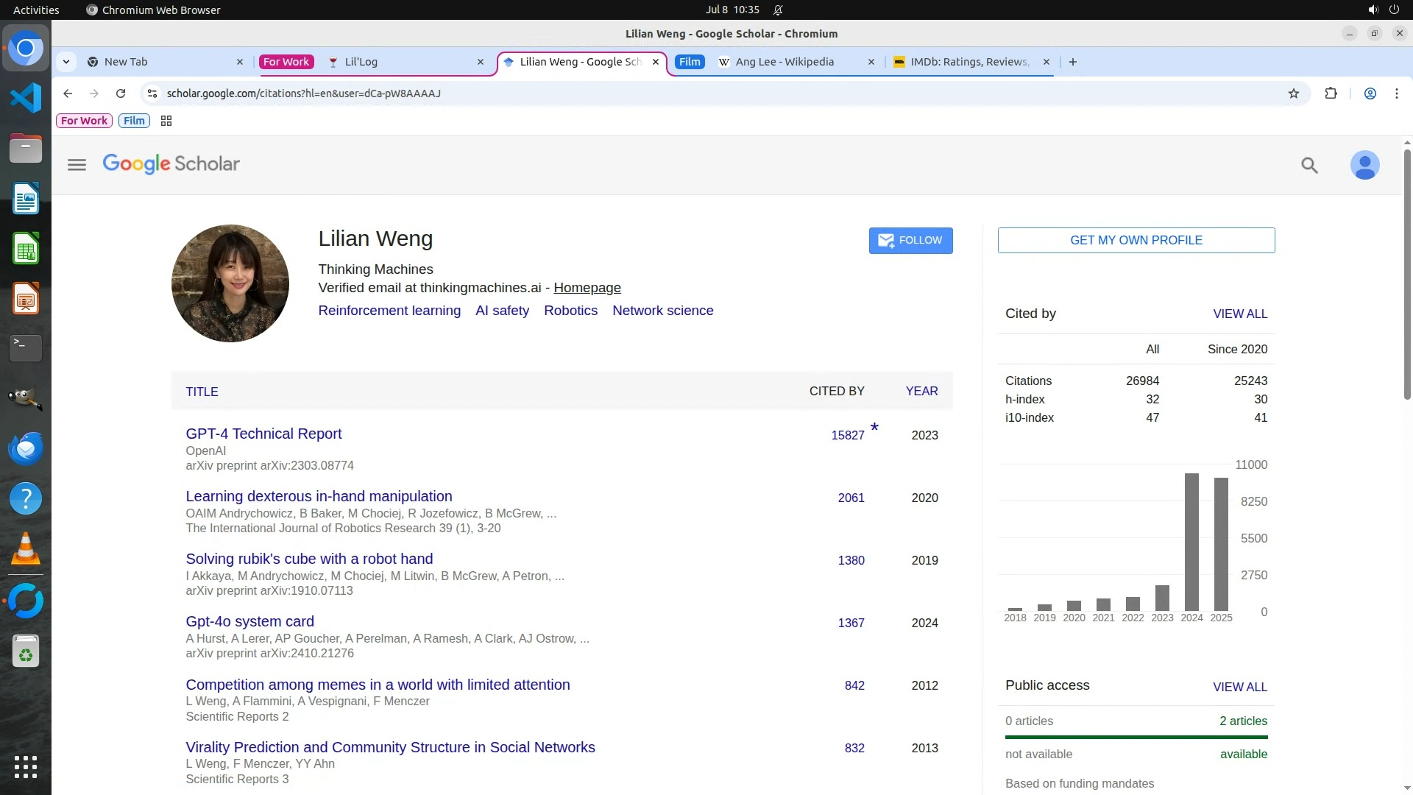The height and width of the screenshot is (795, 1413).
Task: Open the Chromium three-dot menu
Action: pyautogui.click(x=1396, y=93)
